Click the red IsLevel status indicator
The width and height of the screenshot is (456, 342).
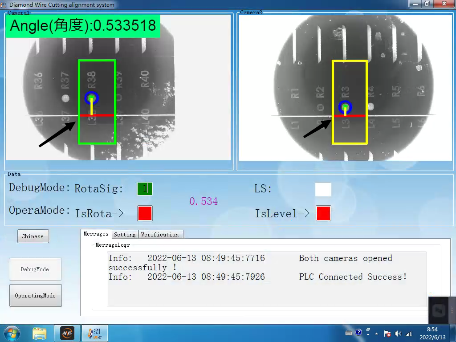tap(323, 213)
